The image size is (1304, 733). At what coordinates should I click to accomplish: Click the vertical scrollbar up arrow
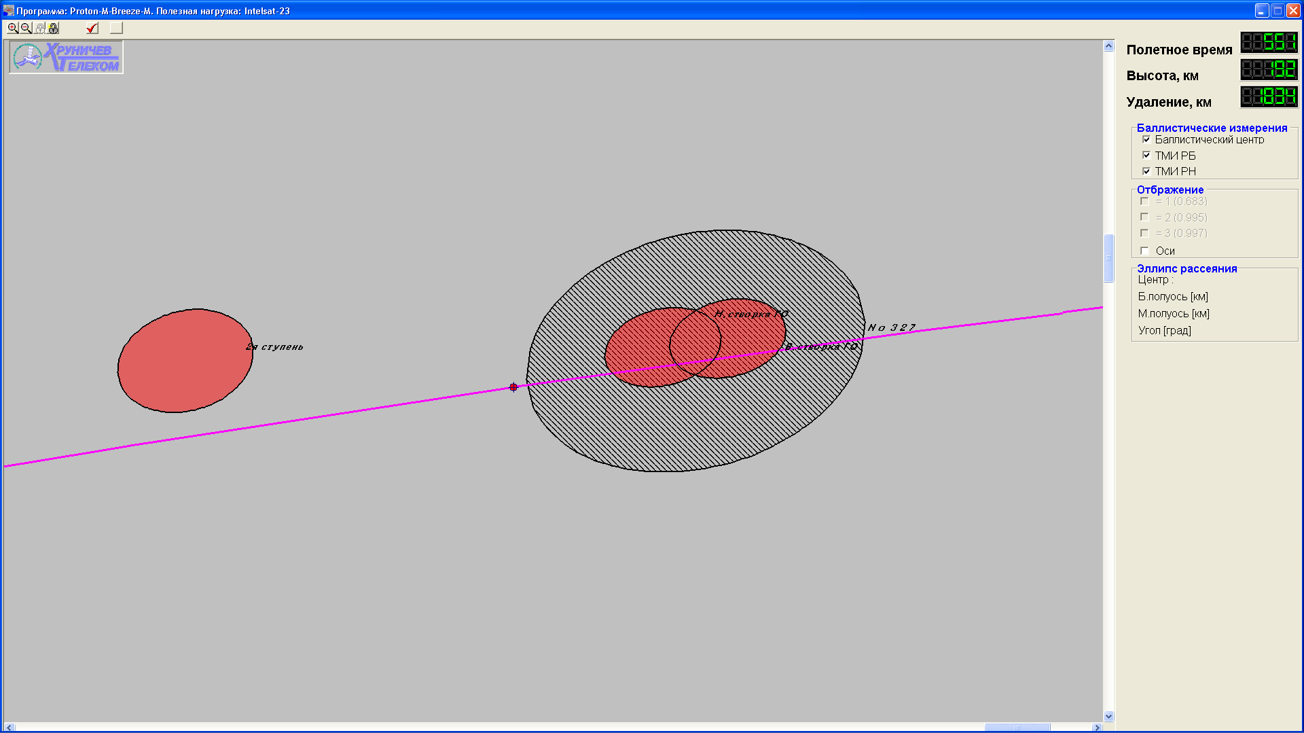click(x=1108, y=46)
